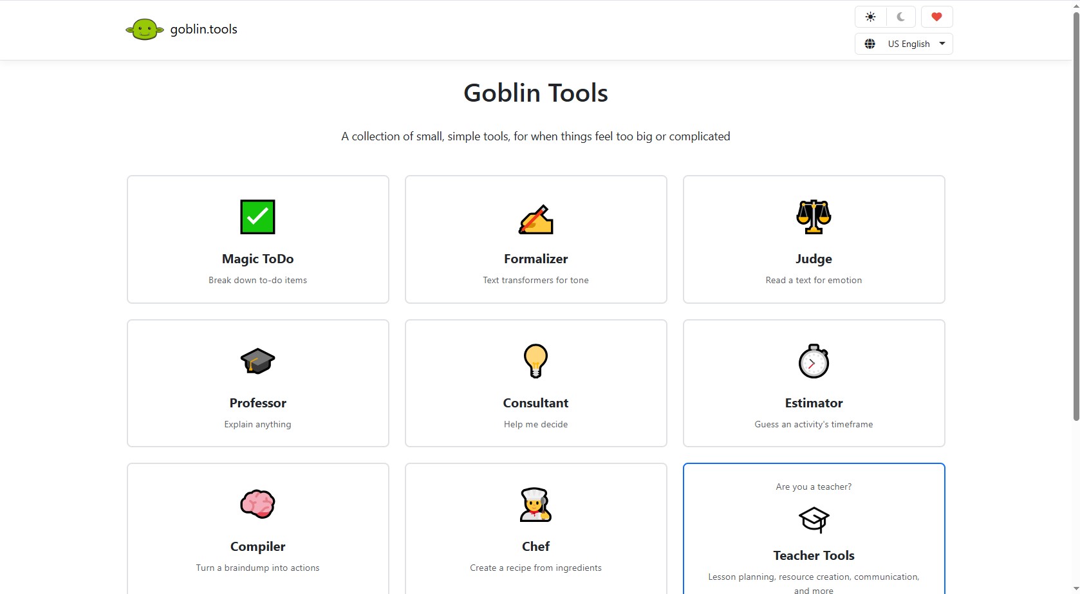The width and height of the screenshot is (1080, 594).
Task: Open the Magic ToDo tool title
Action: pyautogui.click(x=257, y=259)
